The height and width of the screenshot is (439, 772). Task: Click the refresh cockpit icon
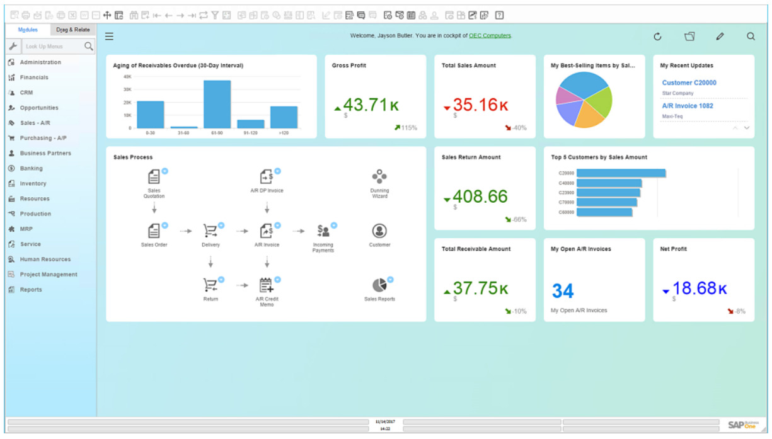[x=657, y=37]
